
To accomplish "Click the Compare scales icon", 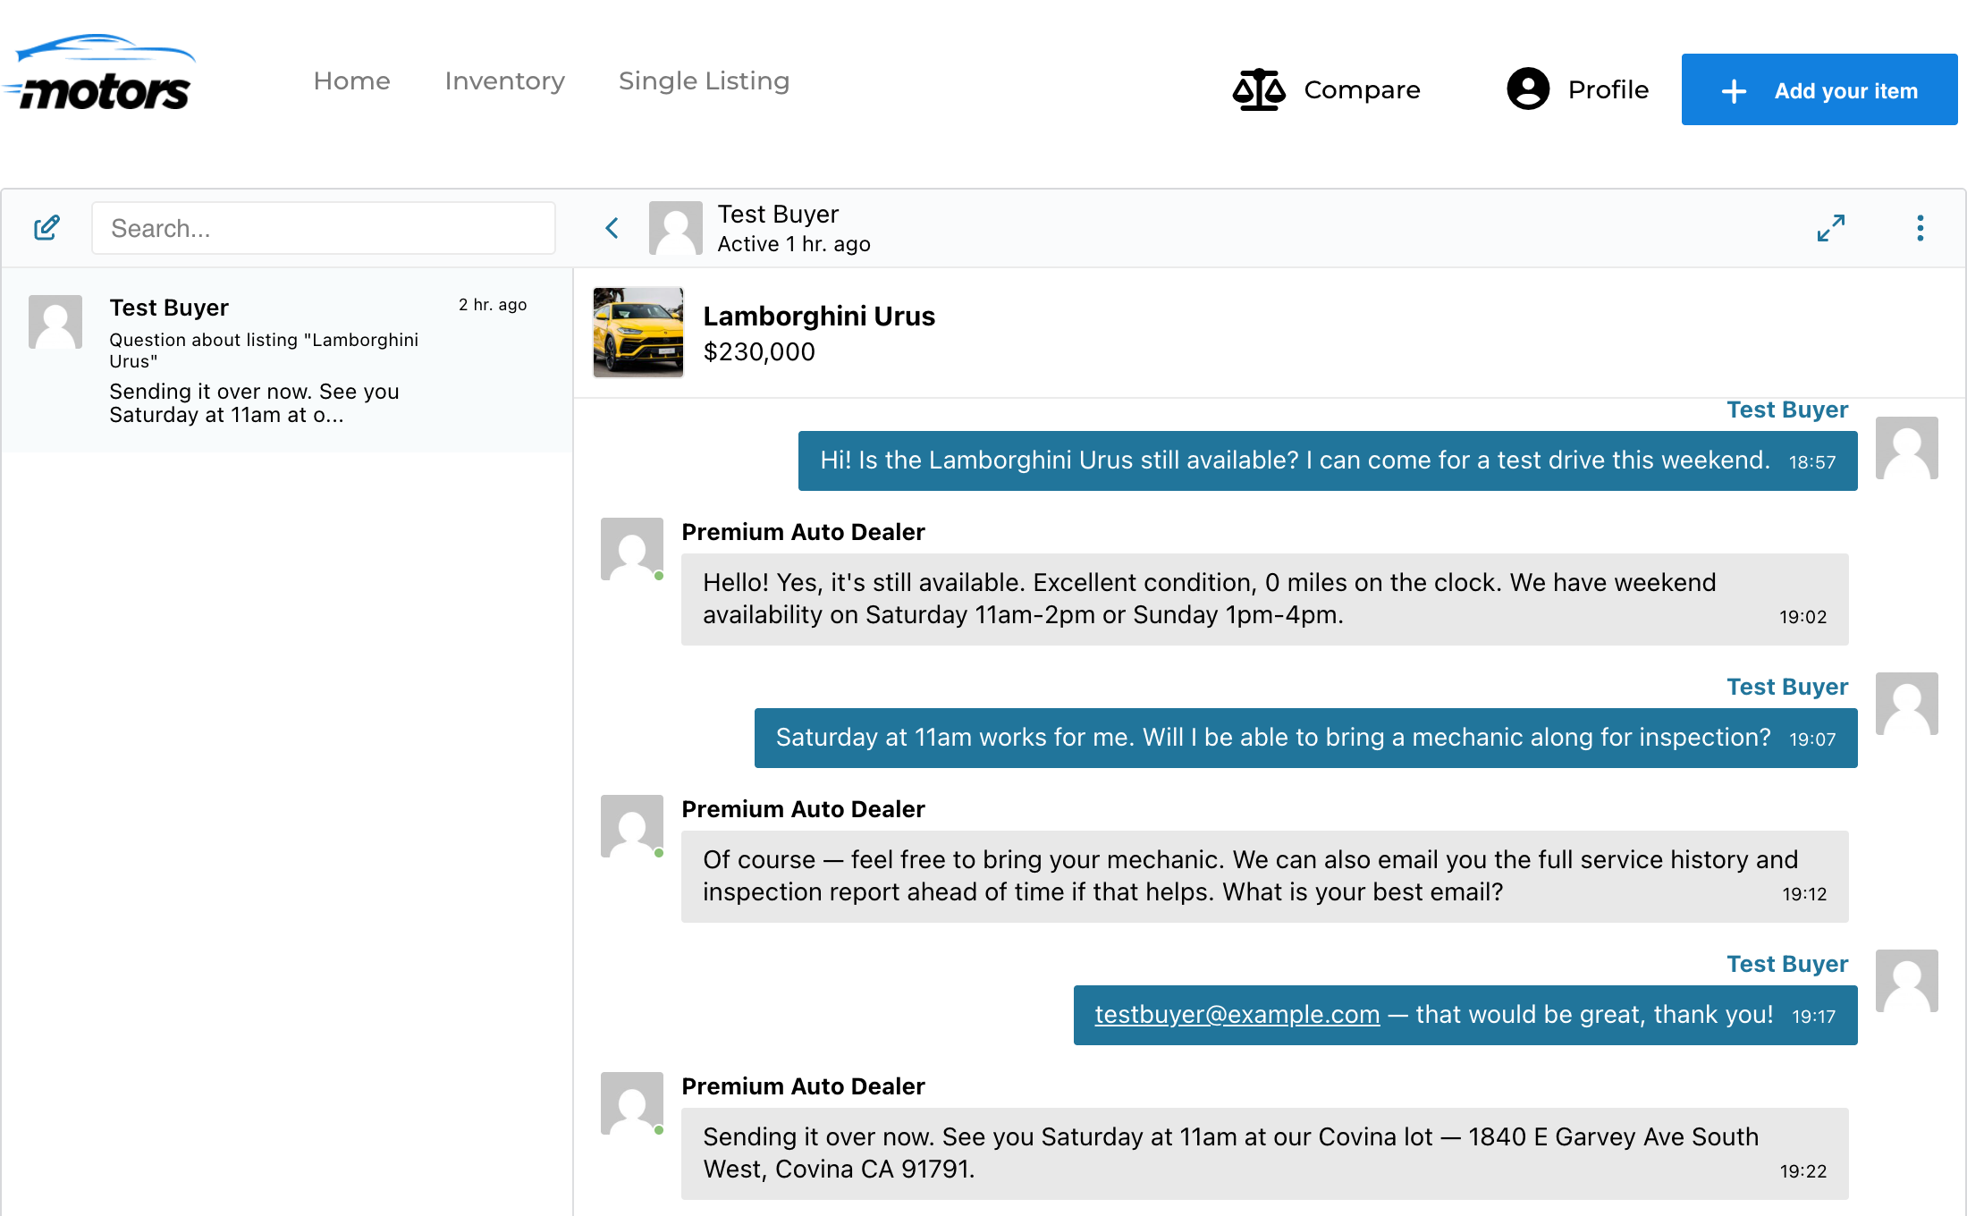I will 1259,89.
